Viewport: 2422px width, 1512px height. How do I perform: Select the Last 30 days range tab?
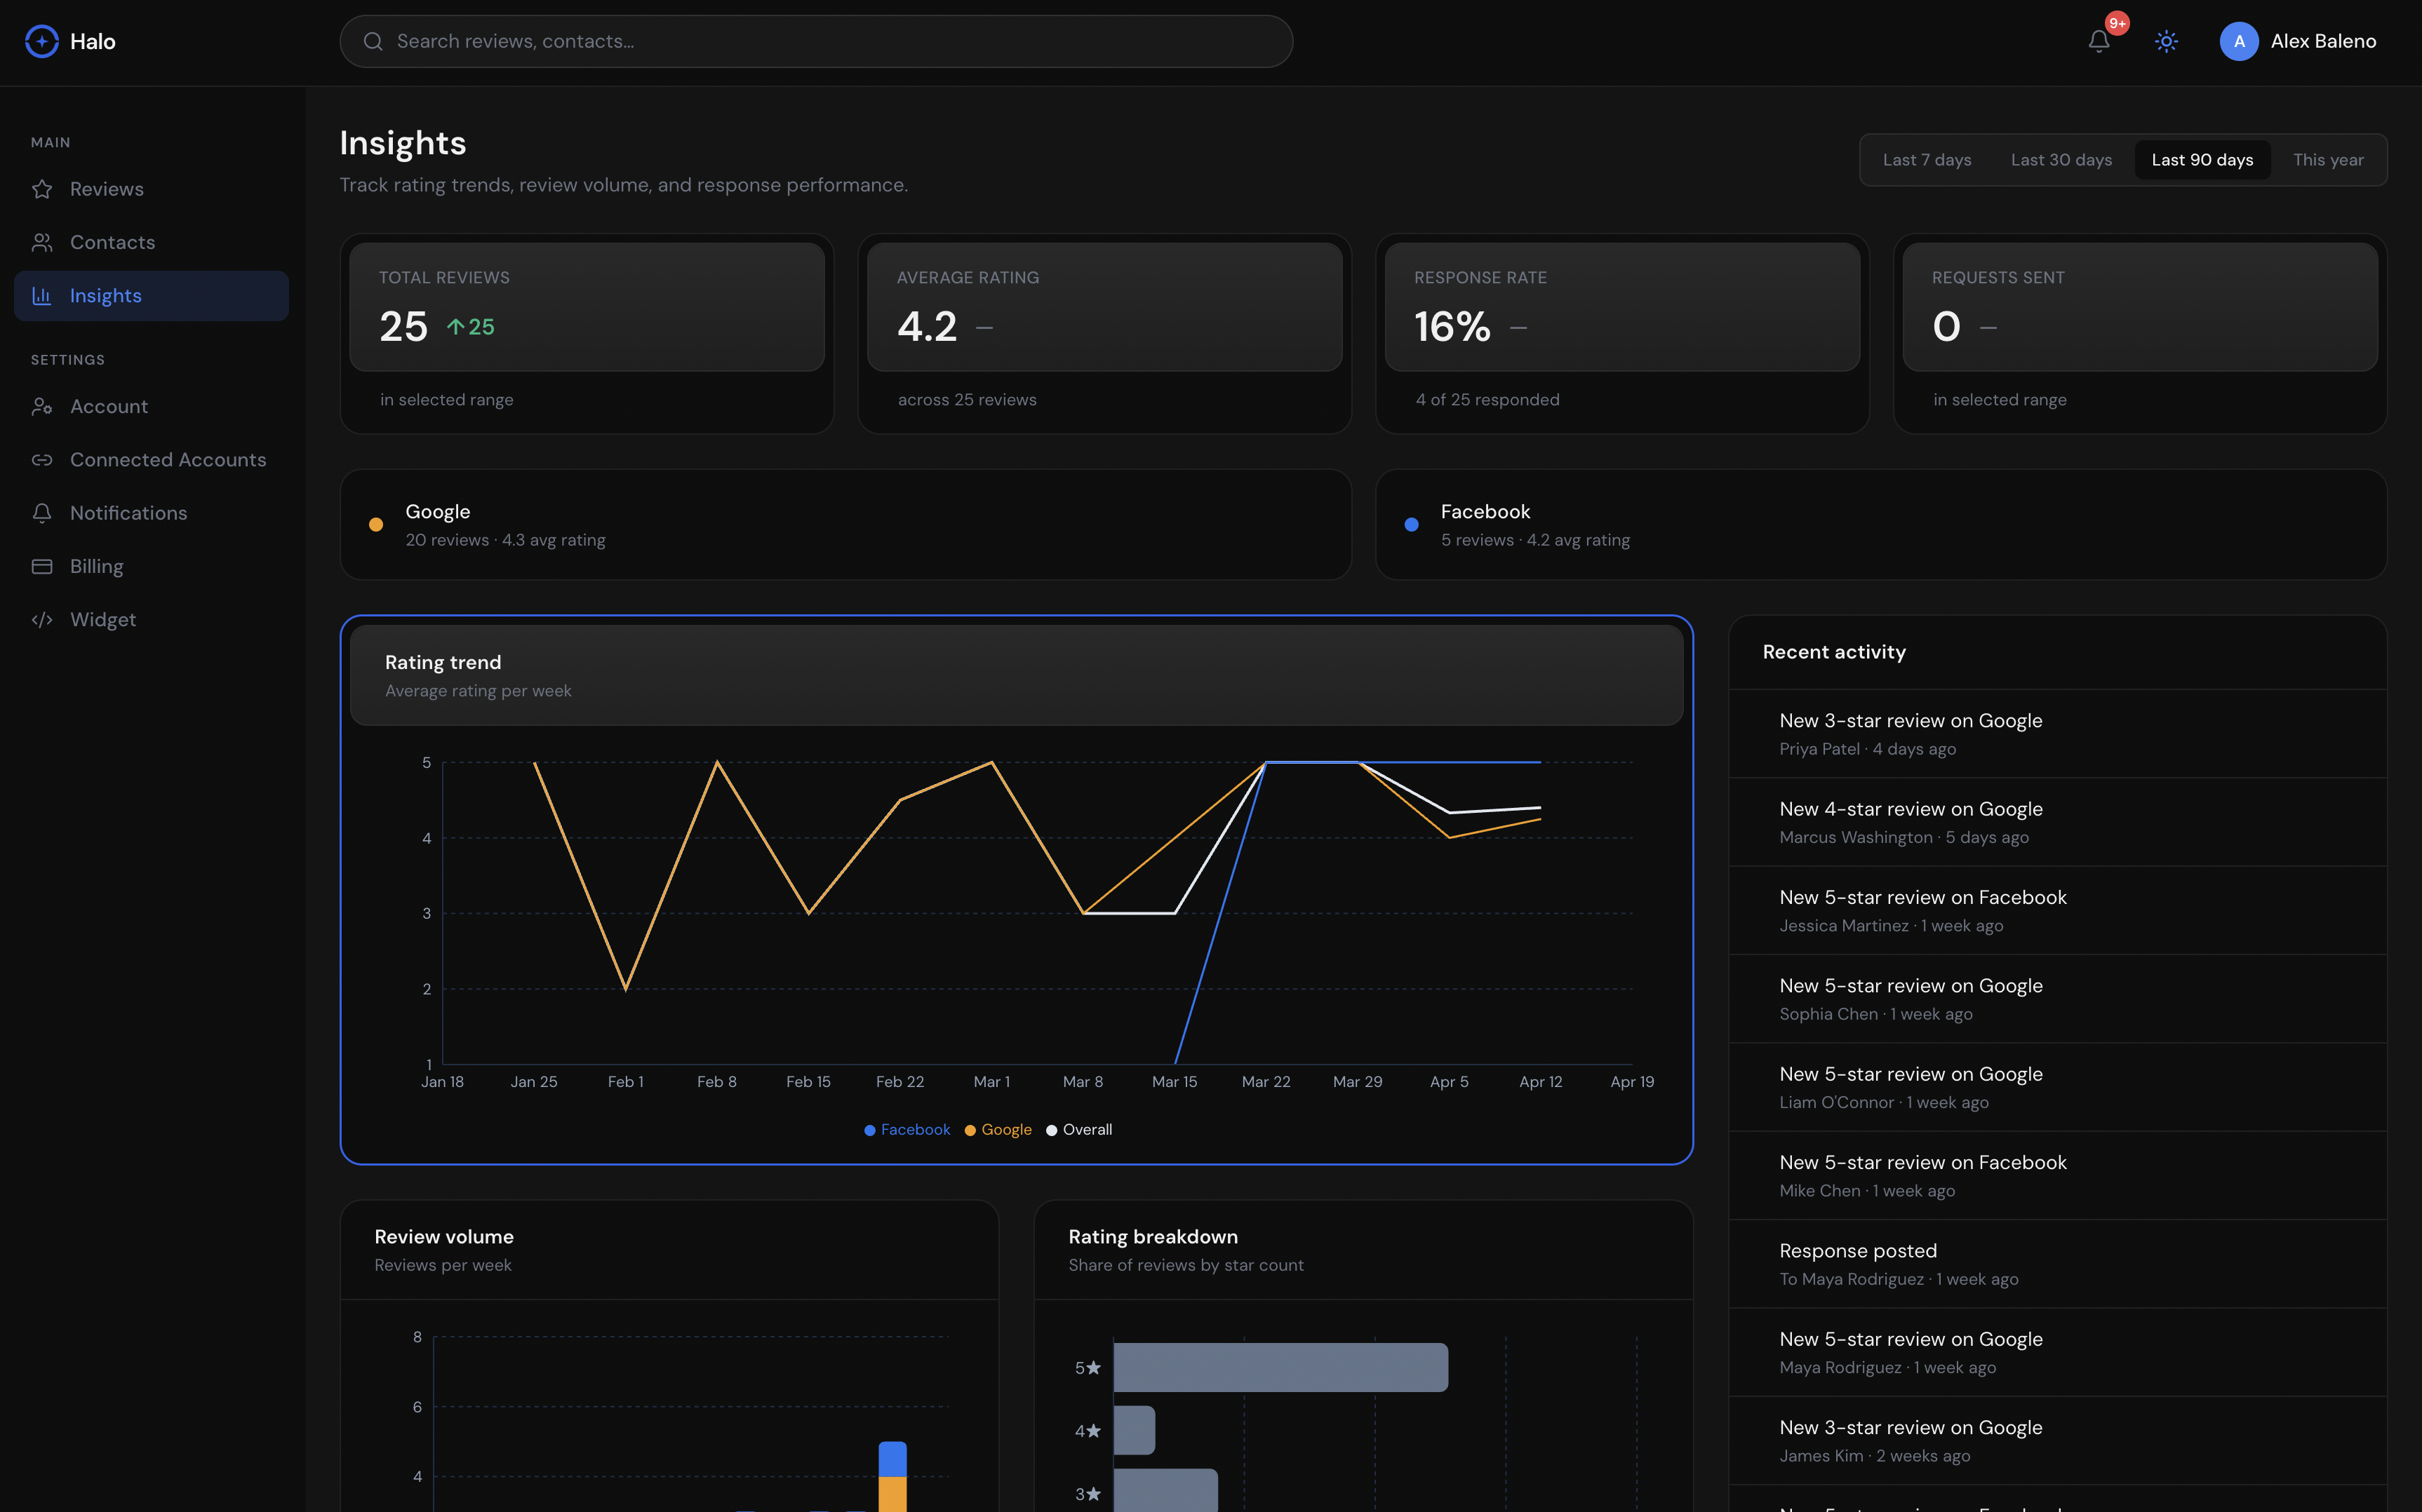2061,159
